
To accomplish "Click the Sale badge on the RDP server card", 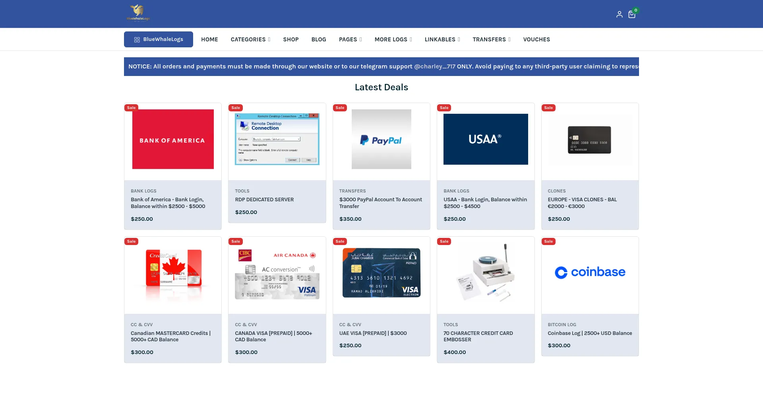I will coord(236,108).
